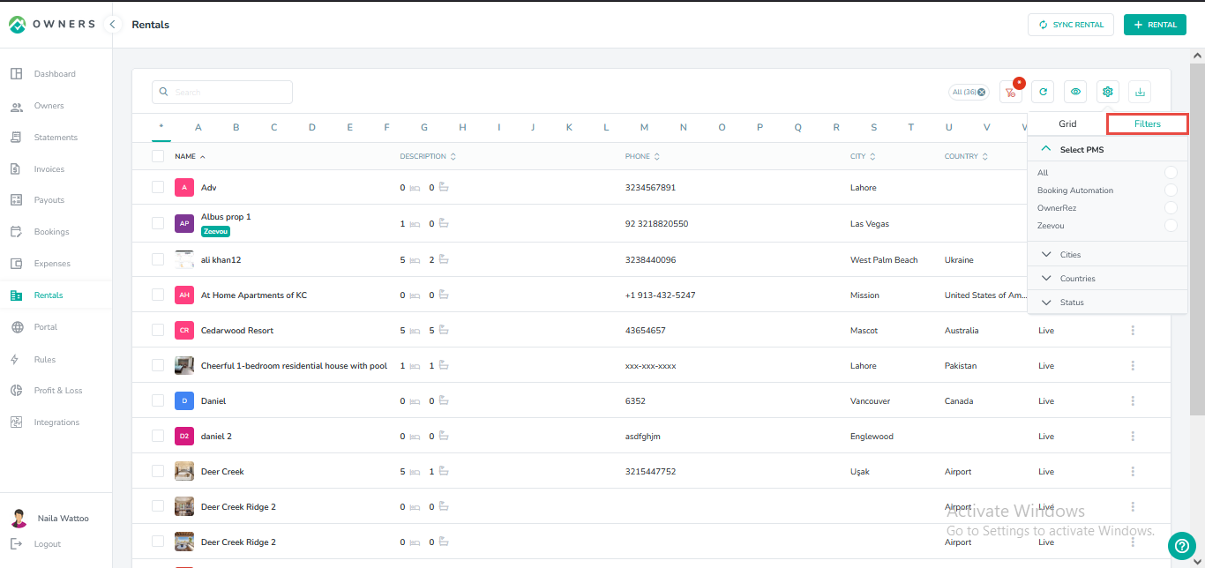Open Rentals in the sidebar
This screenshot has width=1205, height=568.
(x=56, y=295)
